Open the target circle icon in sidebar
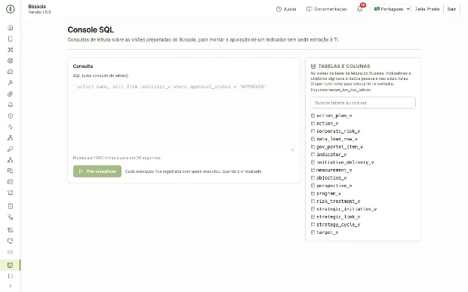 [x=10, y=61]
